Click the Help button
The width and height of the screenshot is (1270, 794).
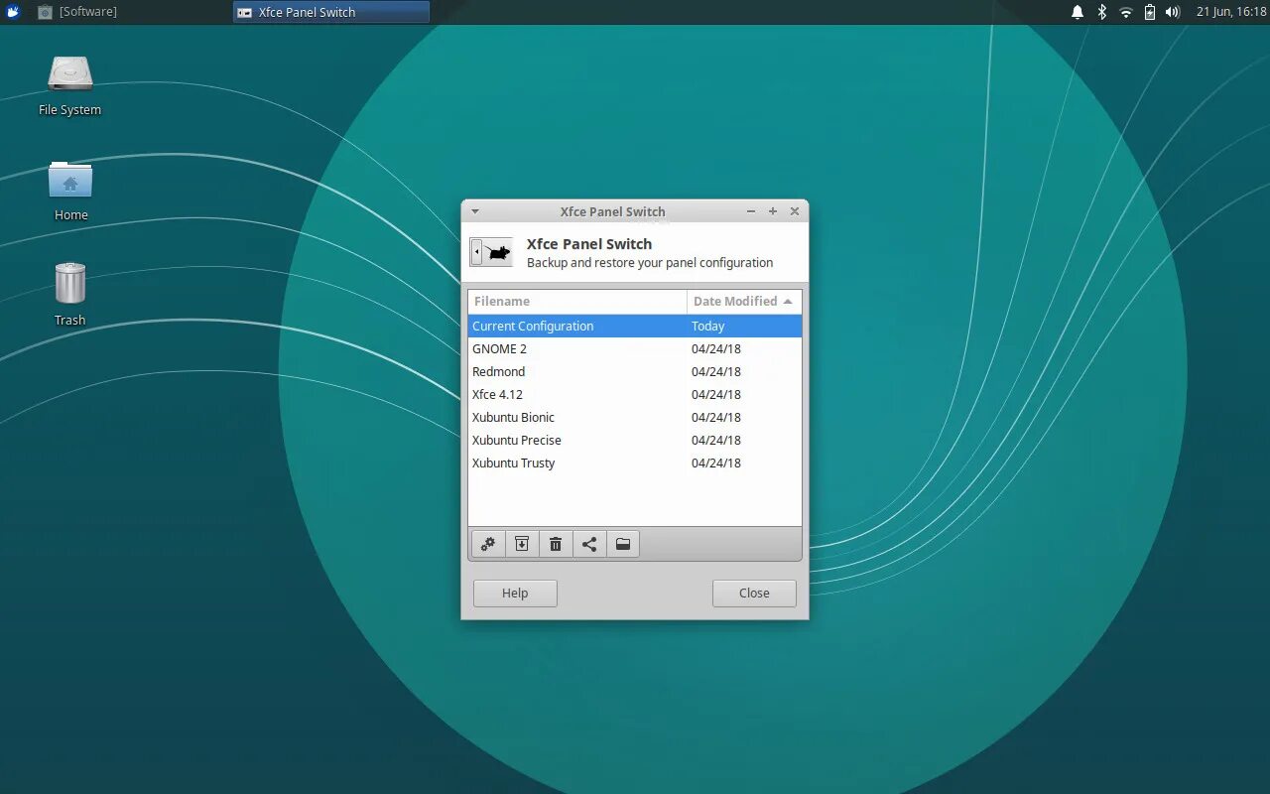[514, 593]
